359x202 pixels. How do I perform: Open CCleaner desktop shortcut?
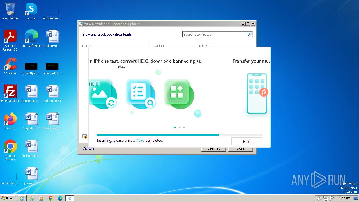[x=10, y=66]
